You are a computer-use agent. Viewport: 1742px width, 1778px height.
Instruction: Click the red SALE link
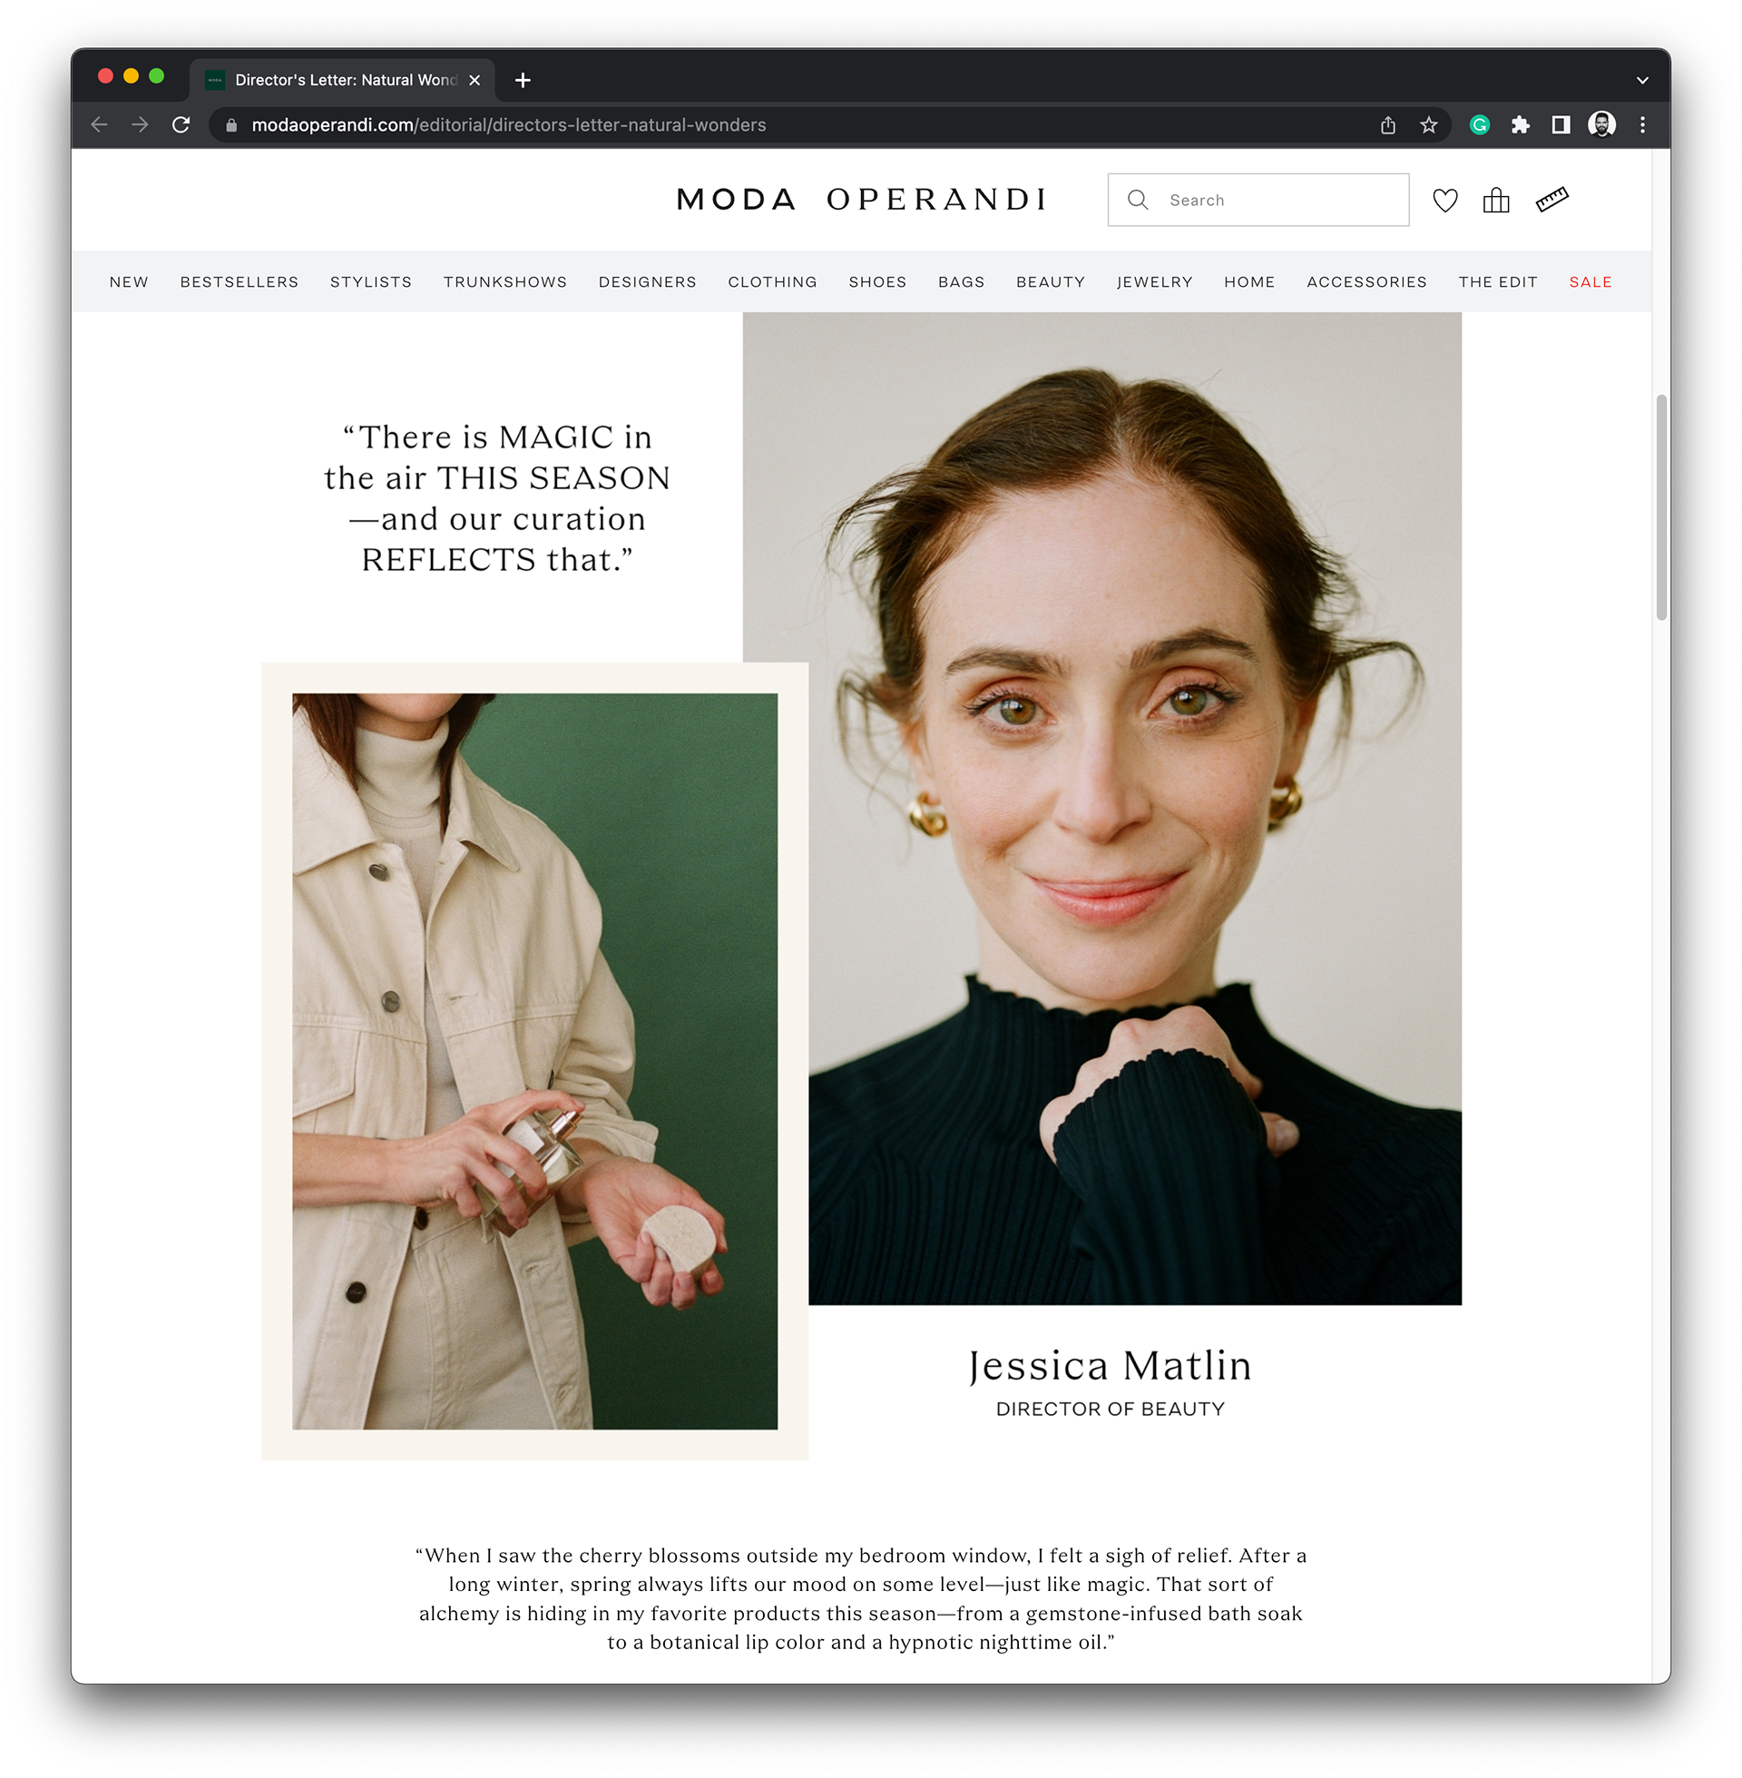coord(1590,282)
